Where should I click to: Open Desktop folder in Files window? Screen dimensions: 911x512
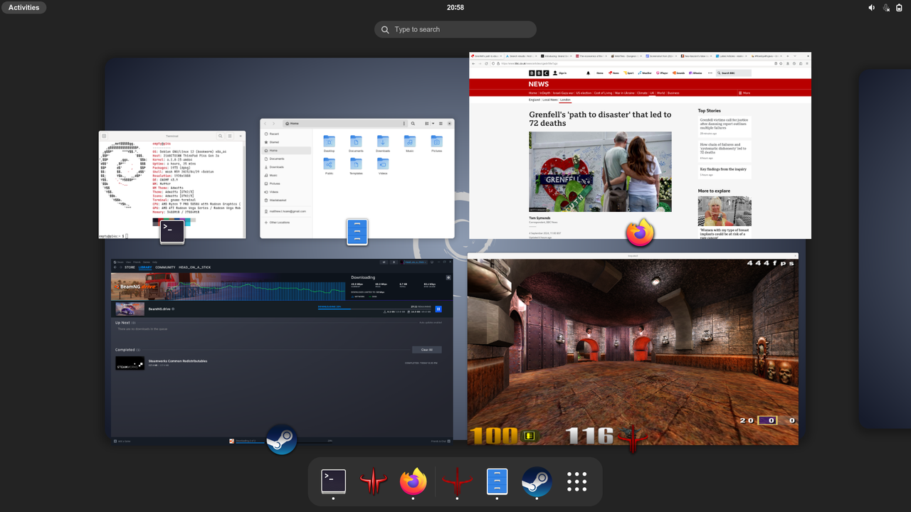(x=329, y=143)
